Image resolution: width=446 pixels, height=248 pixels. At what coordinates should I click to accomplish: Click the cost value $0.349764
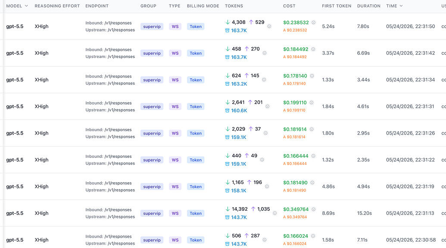pyautogui.click(x=296, y=209)
